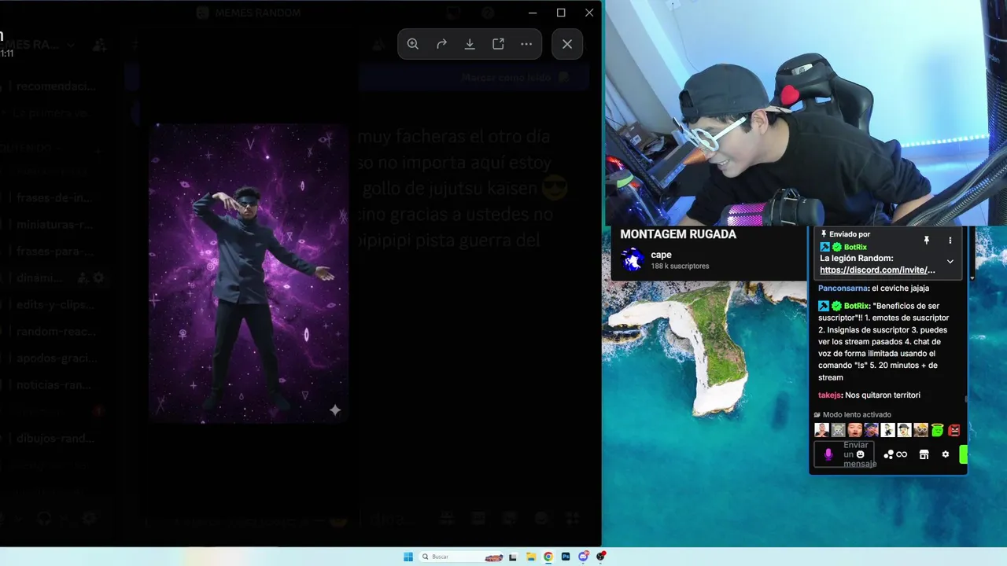Expand the pinned message with the chevron
Image resolution: width=1007 pixels, height=566 pixels.
pyautogui.click(x=950, y=261)
